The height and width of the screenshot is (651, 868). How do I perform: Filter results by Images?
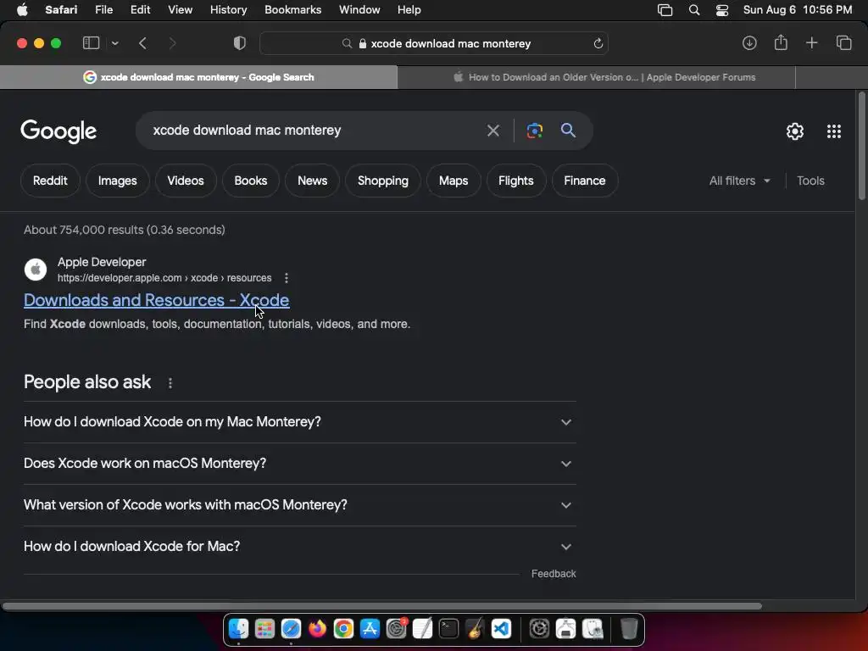[x=117, y=181]
